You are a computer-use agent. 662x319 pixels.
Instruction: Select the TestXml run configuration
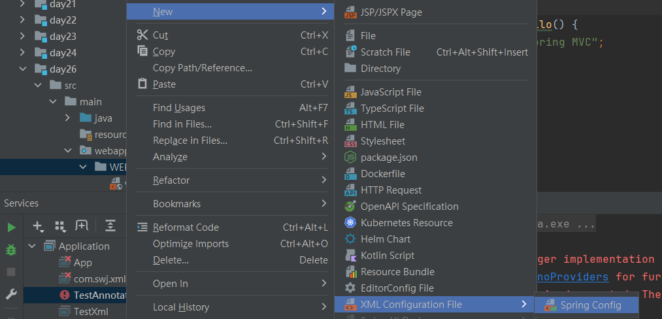(90, 312)
